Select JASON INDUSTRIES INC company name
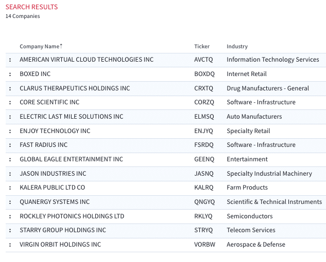326x262 pixels. (53, 174)
